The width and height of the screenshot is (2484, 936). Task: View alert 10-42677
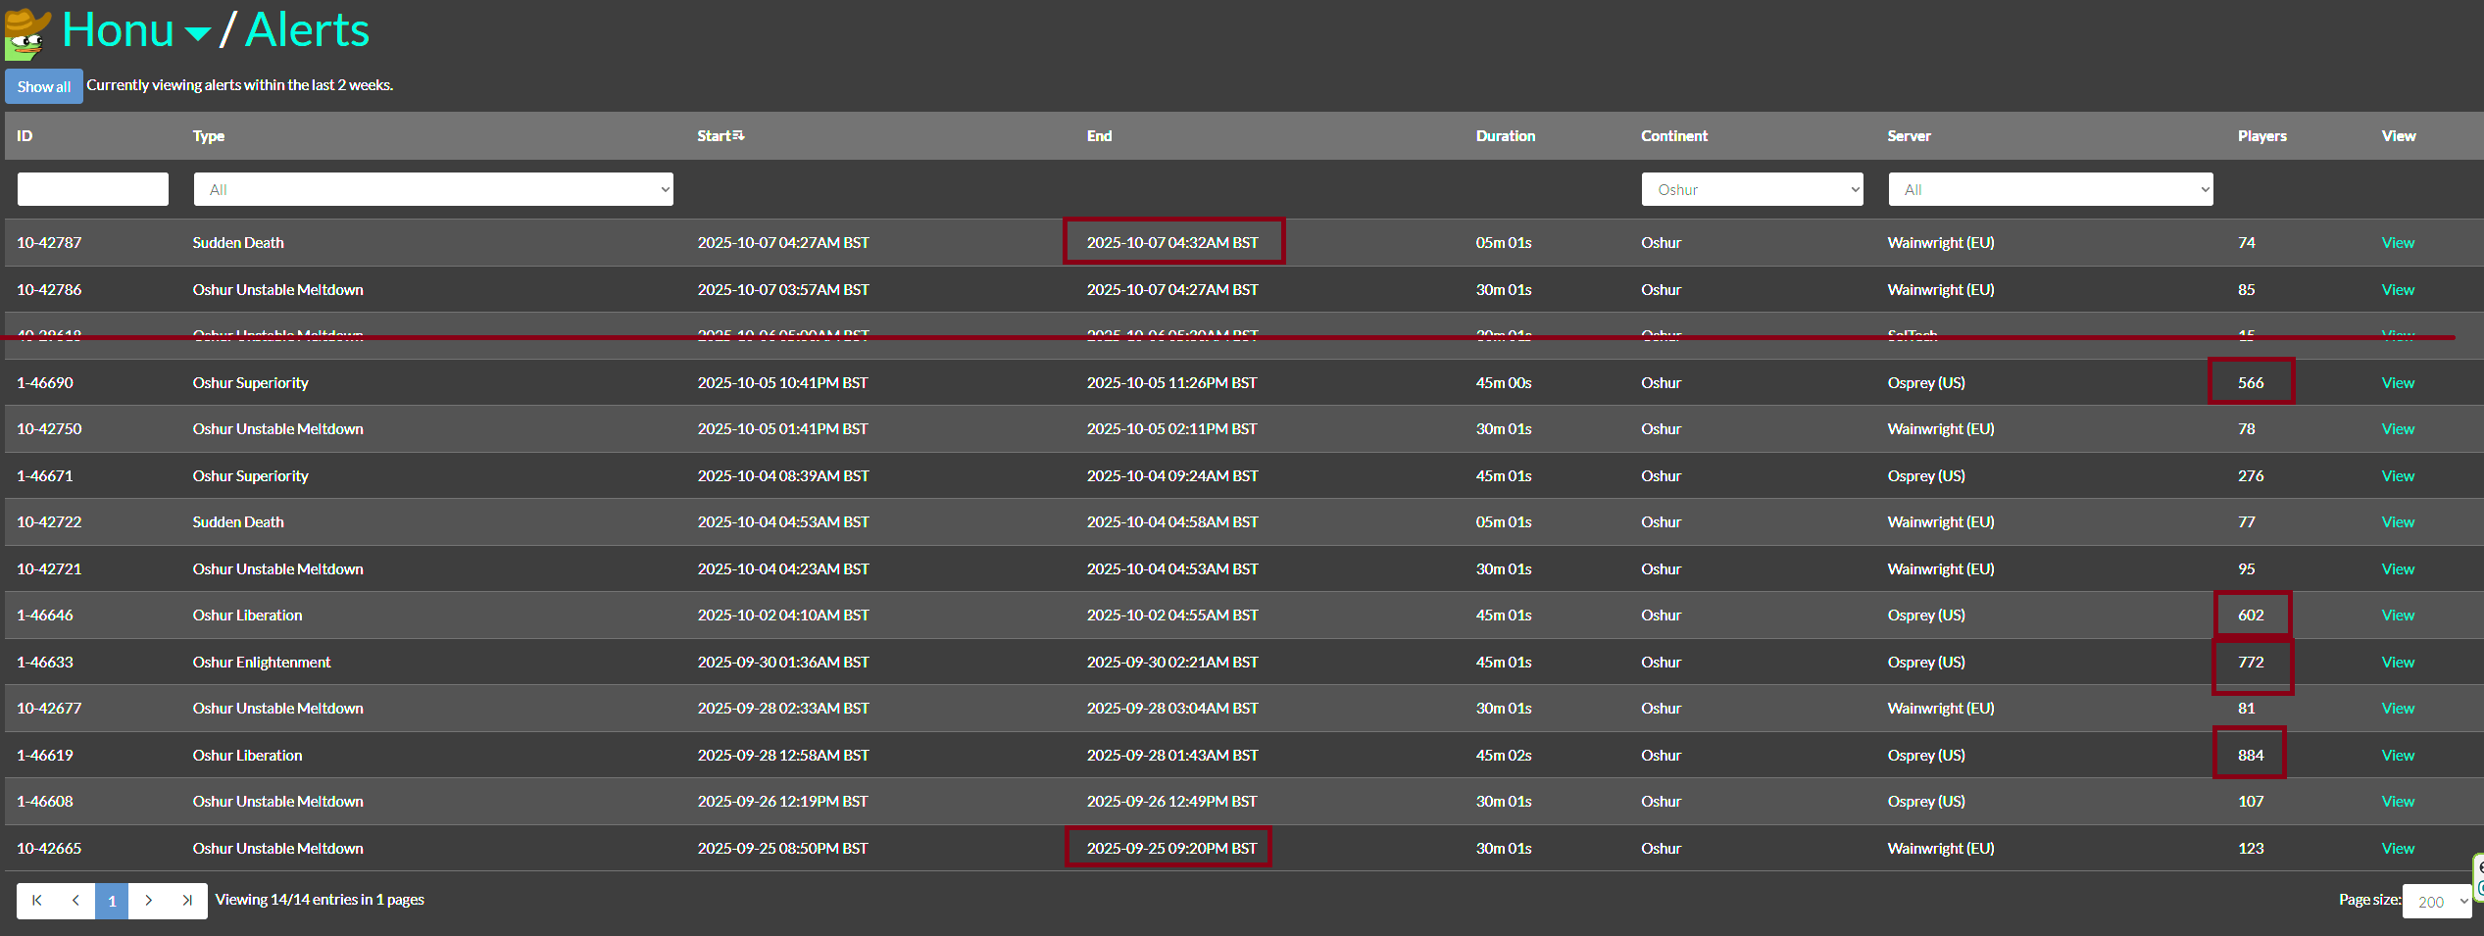click(x=2398, y=709)
